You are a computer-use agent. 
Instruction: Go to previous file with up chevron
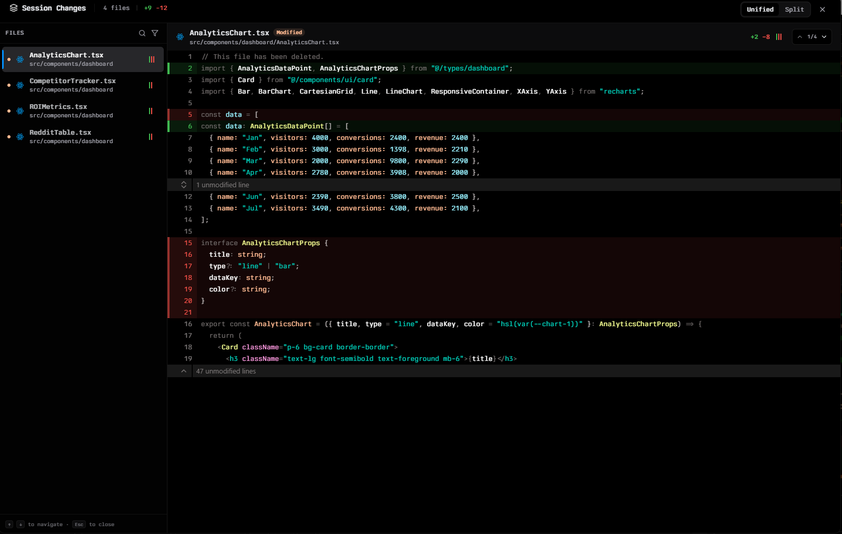(x=800, y=37)
